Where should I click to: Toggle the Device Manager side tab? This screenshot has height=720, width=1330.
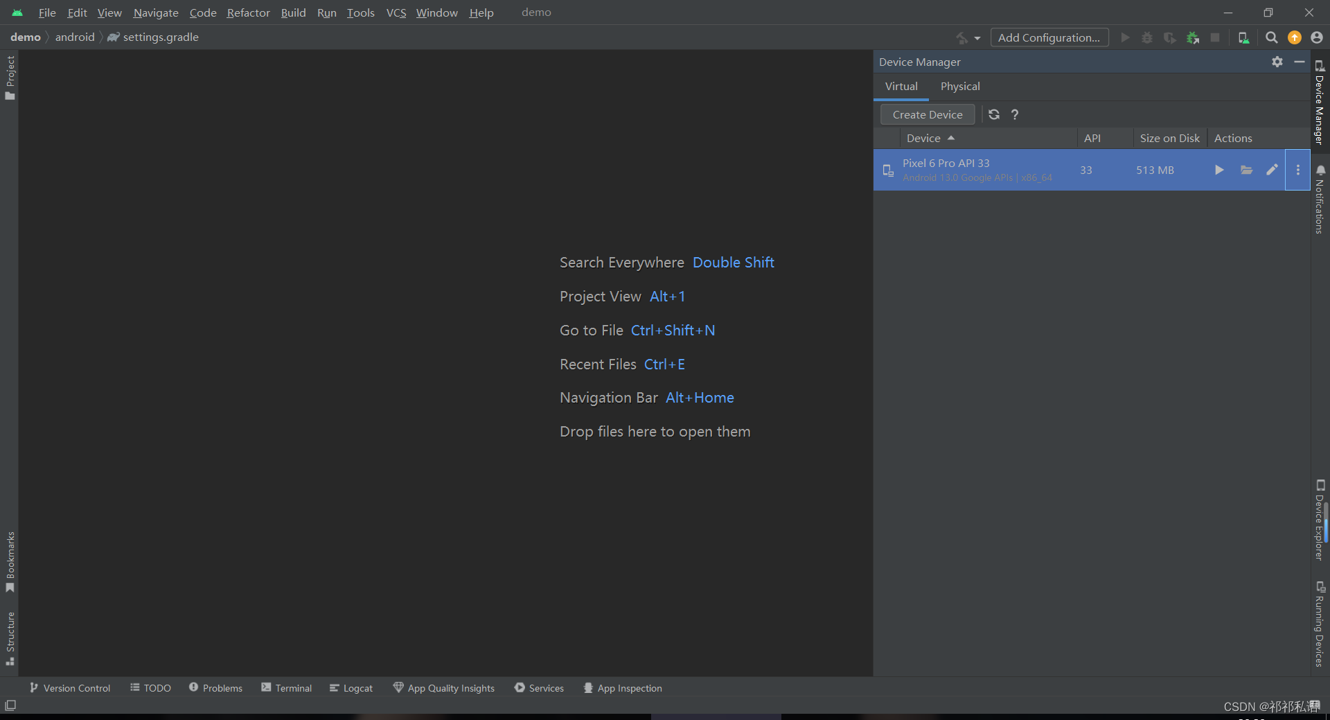click(x=1320, y=102)
